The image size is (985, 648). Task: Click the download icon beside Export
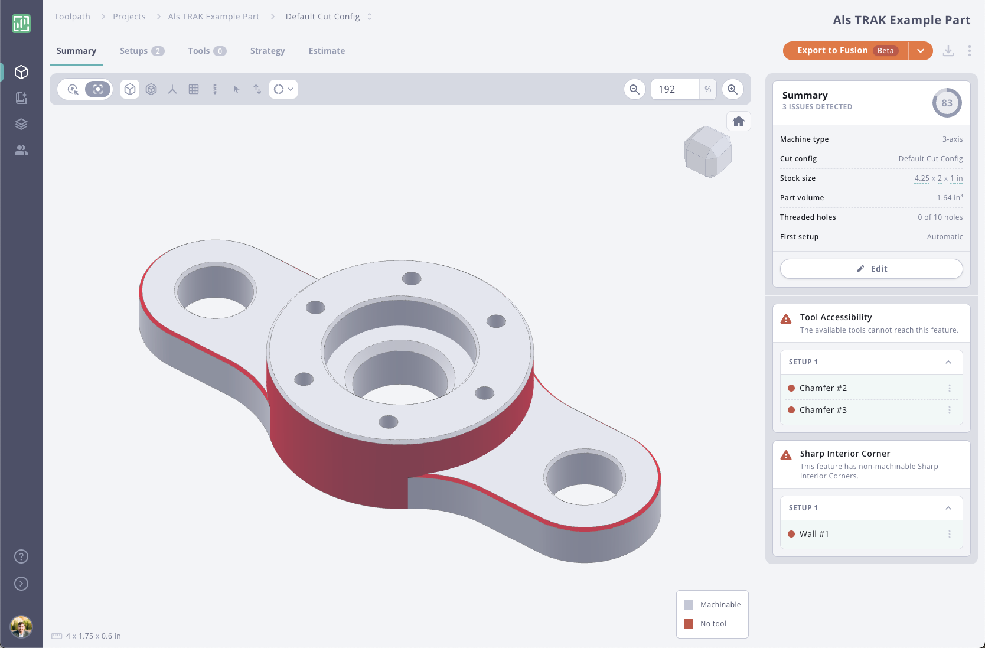pos(948,51)
